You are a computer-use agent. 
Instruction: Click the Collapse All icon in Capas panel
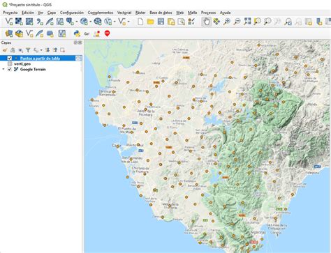click(x=55, y=50)
